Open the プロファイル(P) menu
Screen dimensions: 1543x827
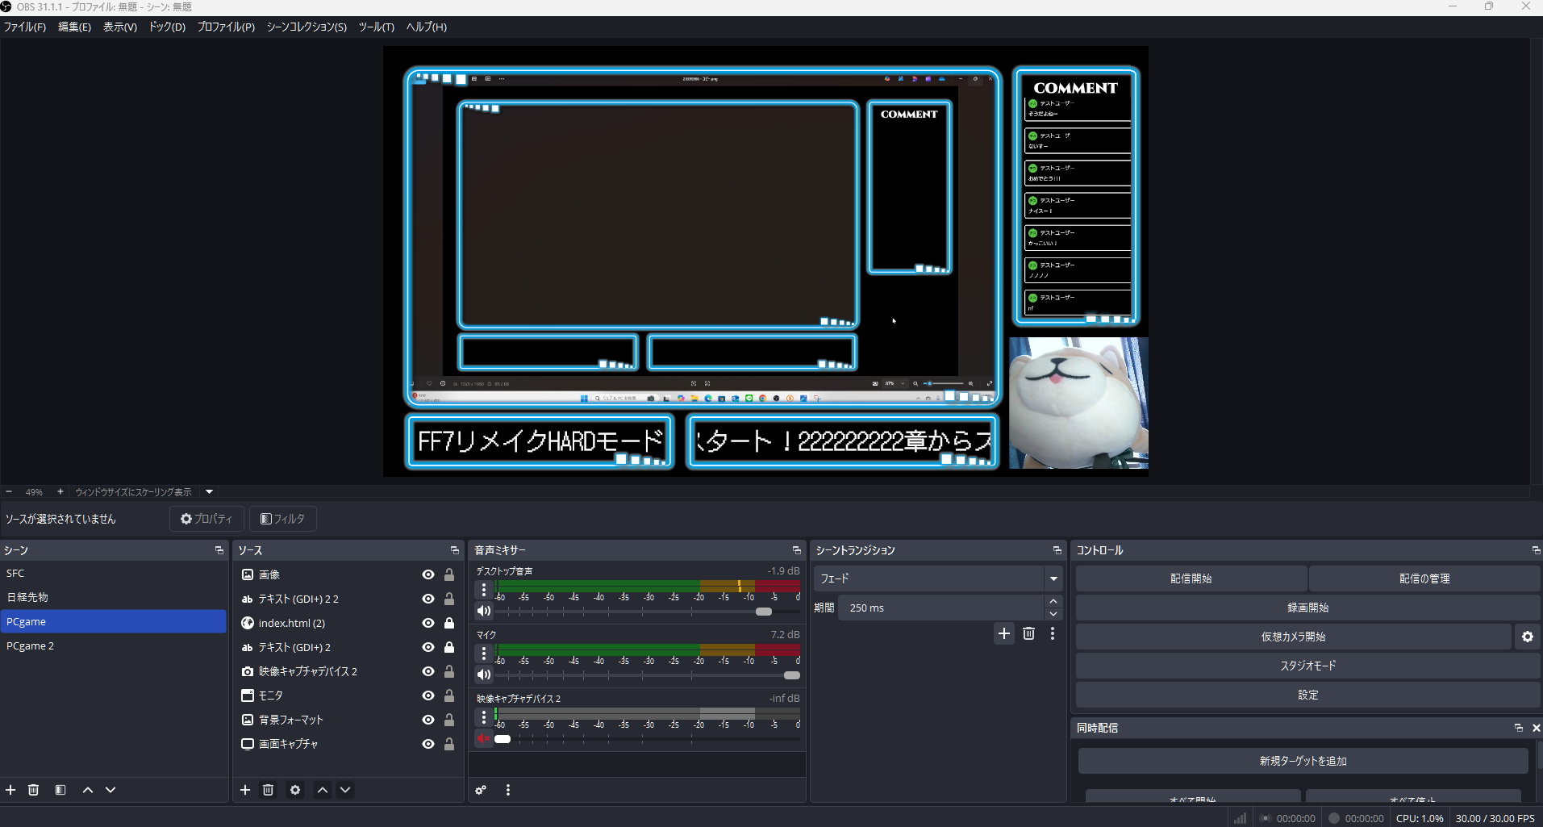click(226, 27)
